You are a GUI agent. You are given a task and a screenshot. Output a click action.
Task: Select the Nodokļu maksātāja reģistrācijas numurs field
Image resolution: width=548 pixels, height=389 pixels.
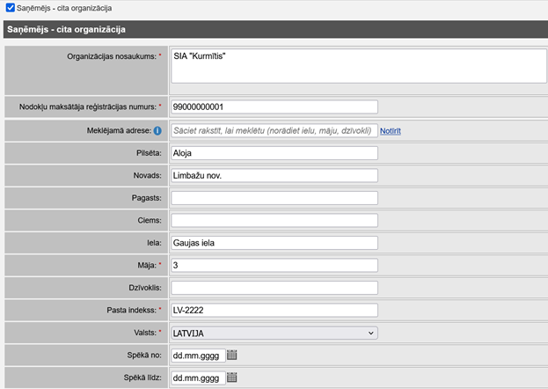click(x=274, y=107)
